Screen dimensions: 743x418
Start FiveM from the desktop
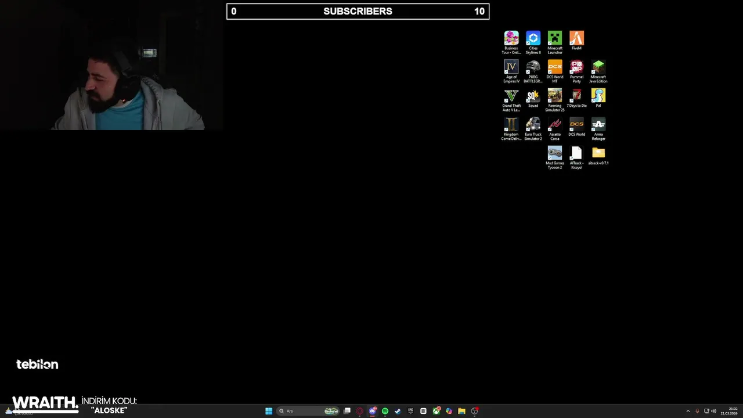(x=576, y=41)
